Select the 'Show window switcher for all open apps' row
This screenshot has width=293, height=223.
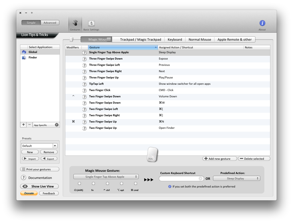(168, 84)
